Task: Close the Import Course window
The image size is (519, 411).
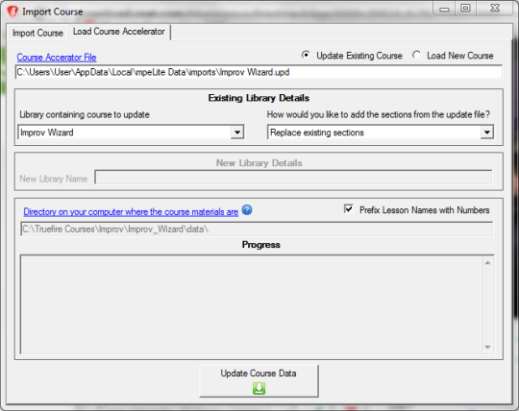Action: pyautogui.click(x=495, y=9)
